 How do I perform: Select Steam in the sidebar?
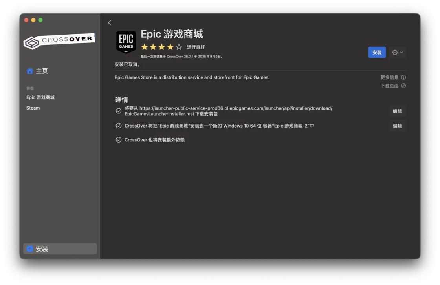point(33,108)
